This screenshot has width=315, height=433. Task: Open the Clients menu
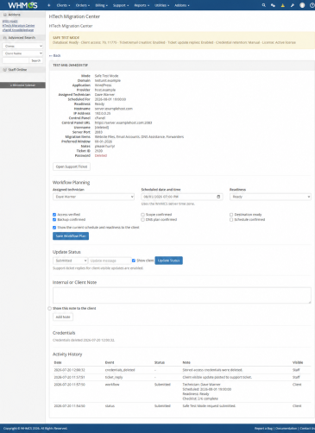(63, 5)
